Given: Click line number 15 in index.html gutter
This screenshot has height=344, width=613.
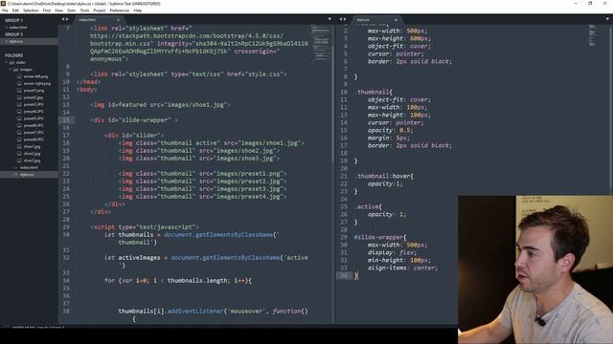Looking at the screenshot, I should [66, 120].
